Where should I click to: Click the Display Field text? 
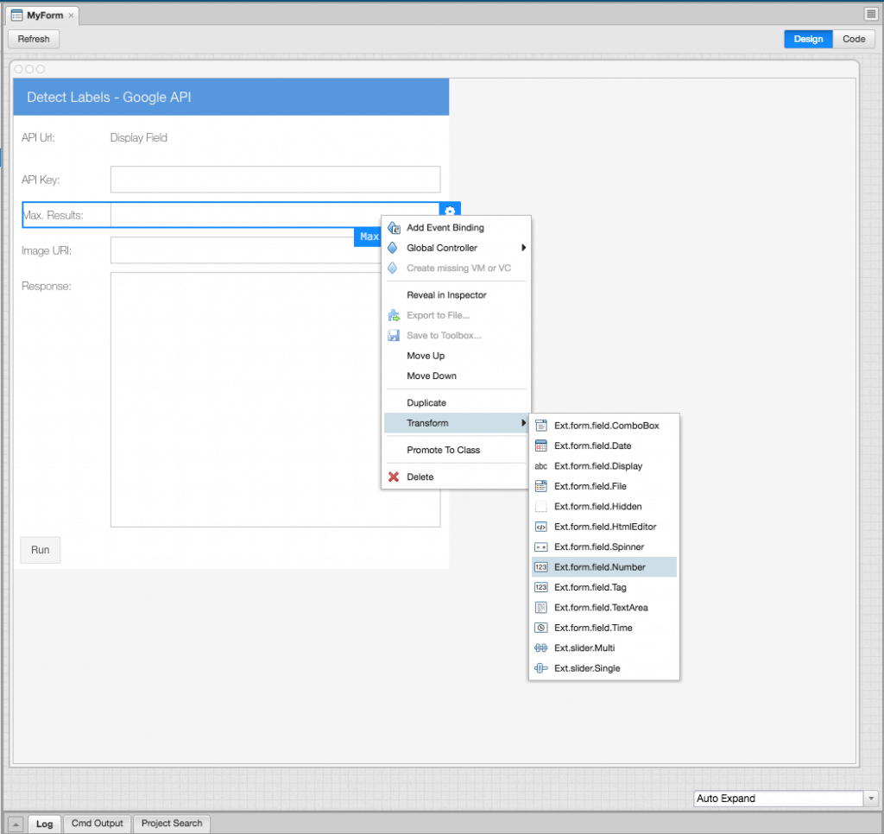(139, 137)
